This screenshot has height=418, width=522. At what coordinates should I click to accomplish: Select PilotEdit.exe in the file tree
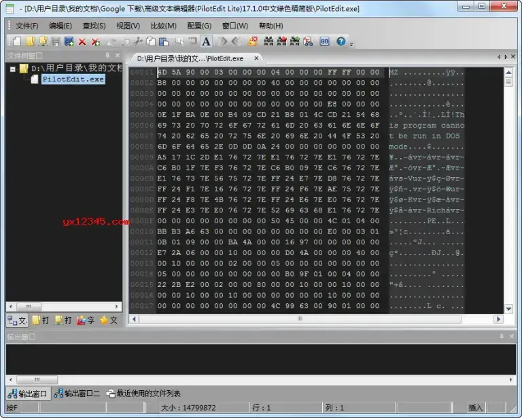[73, 79]
